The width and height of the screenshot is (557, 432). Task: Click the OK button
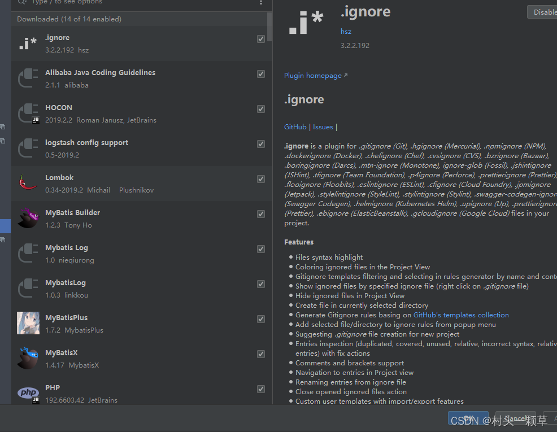tap(468, 418)
